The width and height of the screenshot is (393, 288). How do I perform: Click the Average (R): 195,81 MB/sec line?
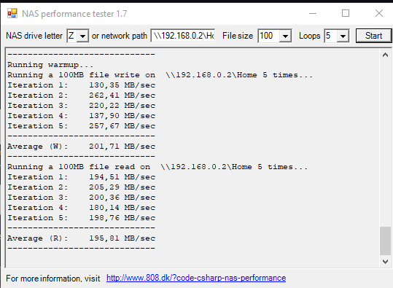click(81, 238)
